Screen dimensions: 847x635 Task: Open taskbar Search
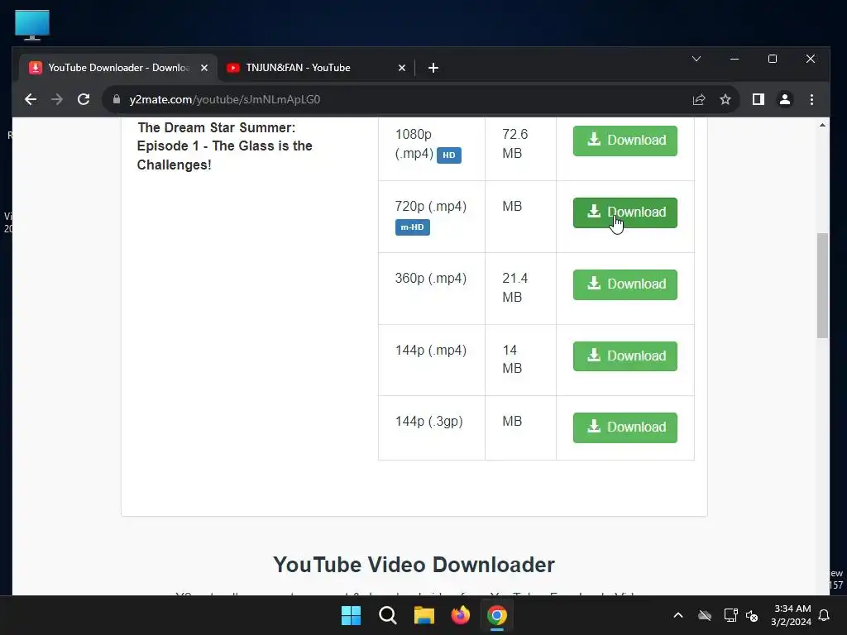(387, 615)
